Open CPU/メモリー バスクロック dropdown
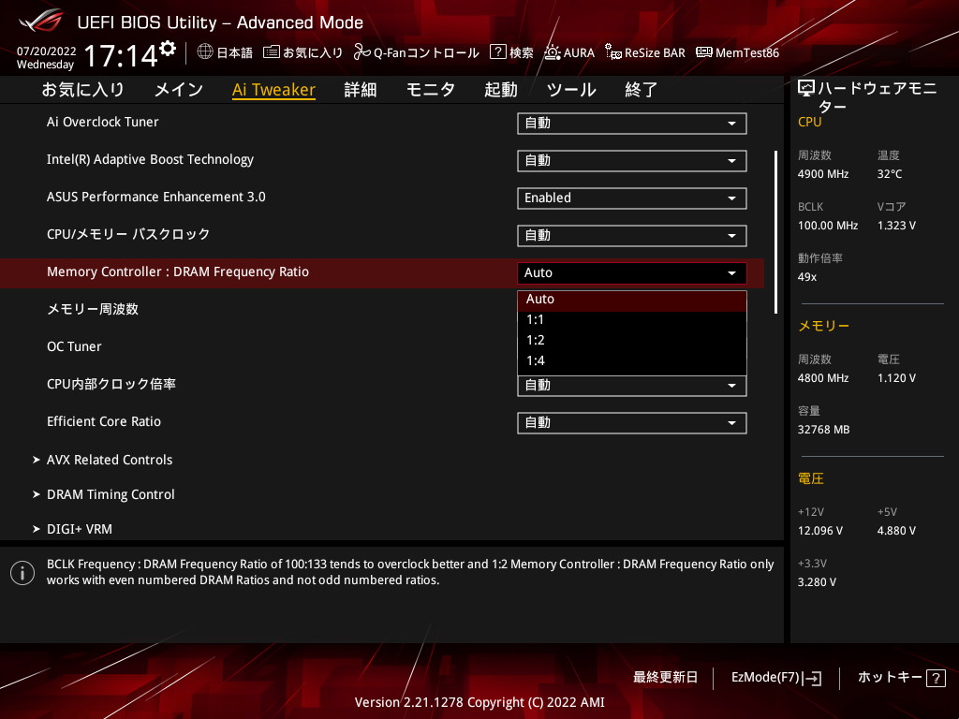Screen dimensions: 959x719 tap(632, 235)
